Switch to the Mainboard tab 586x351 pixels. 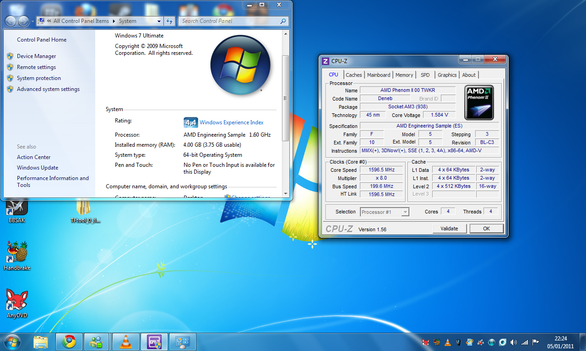click(x=379, y=75)
